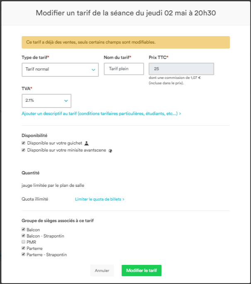
Task: Toggle 'Disponible sur votre minisite avantscene' checkbox
Action: pos(24,150)
